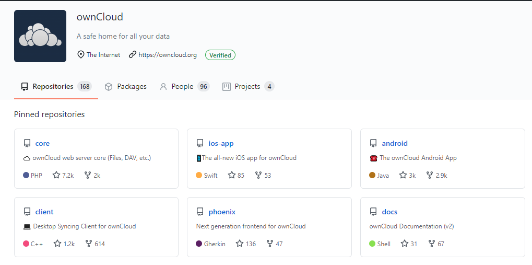The image size is (532, 265).
Task: Open the client repository link
Action: [x=44, y=212]
